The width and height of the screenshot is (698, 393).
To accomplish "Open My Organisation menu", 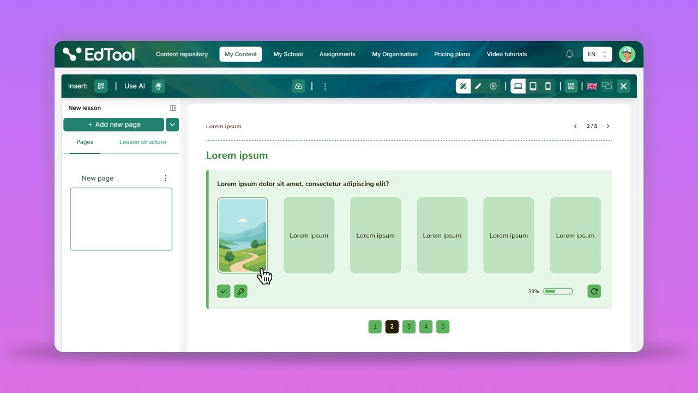I will [395, 54].
